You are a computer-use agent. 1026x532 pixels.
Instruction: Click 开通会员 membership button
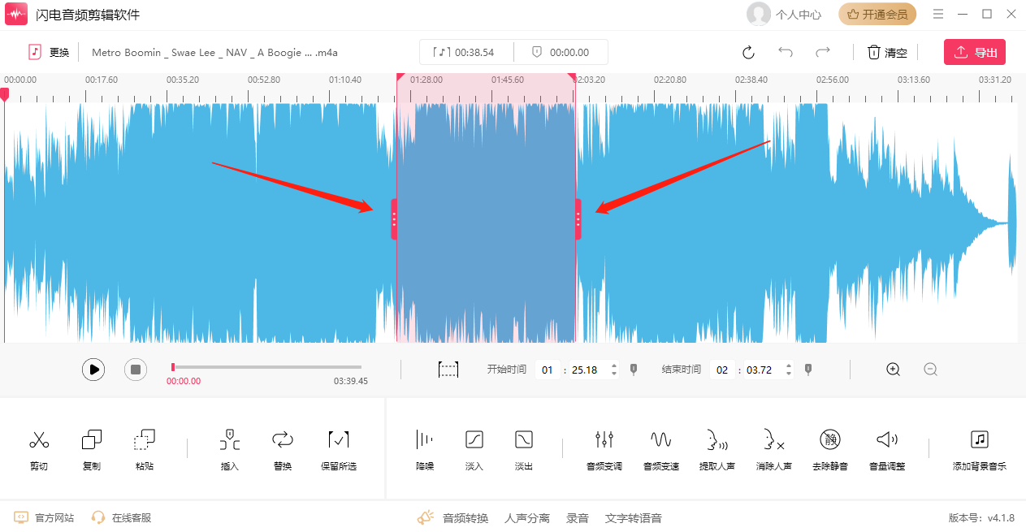pyautogui.click(x=877, y=15)
